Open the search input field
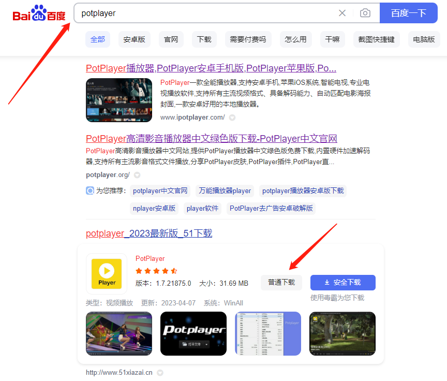 pyautogui.click(x=207, y=13)
